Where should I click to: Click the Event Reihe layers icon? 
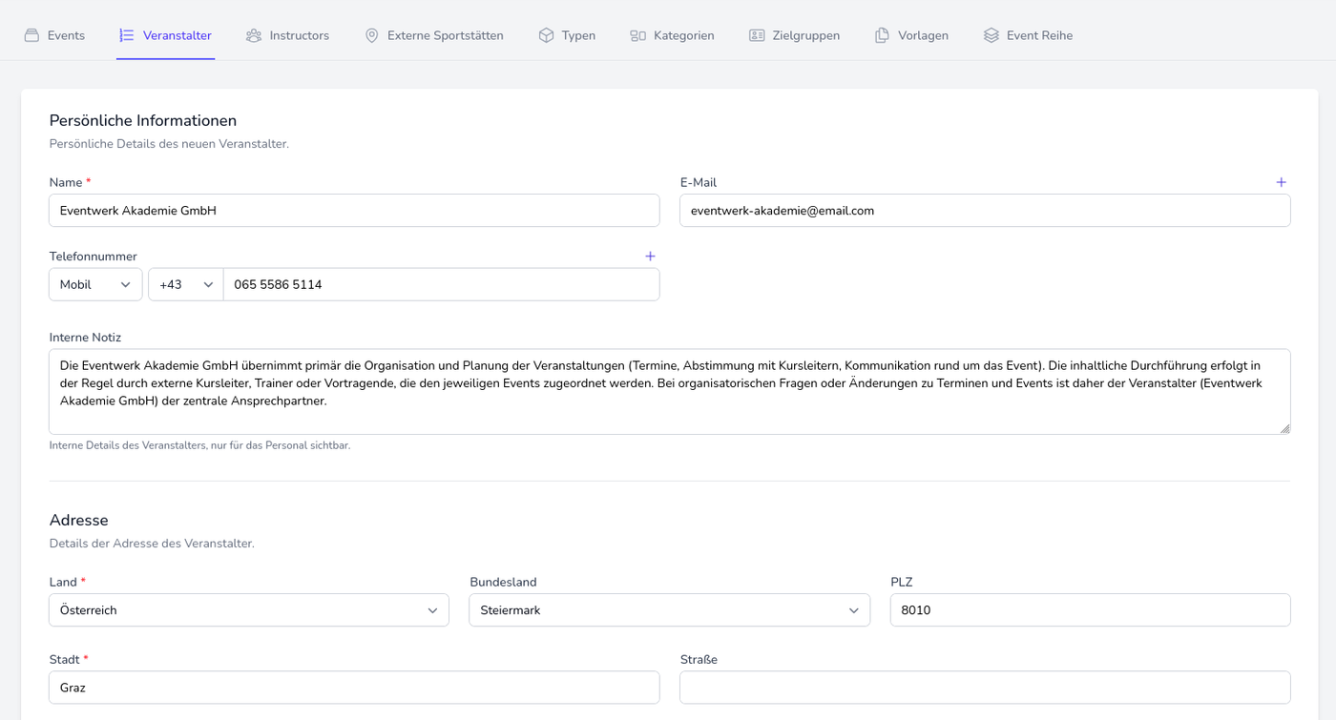point(992,35)
